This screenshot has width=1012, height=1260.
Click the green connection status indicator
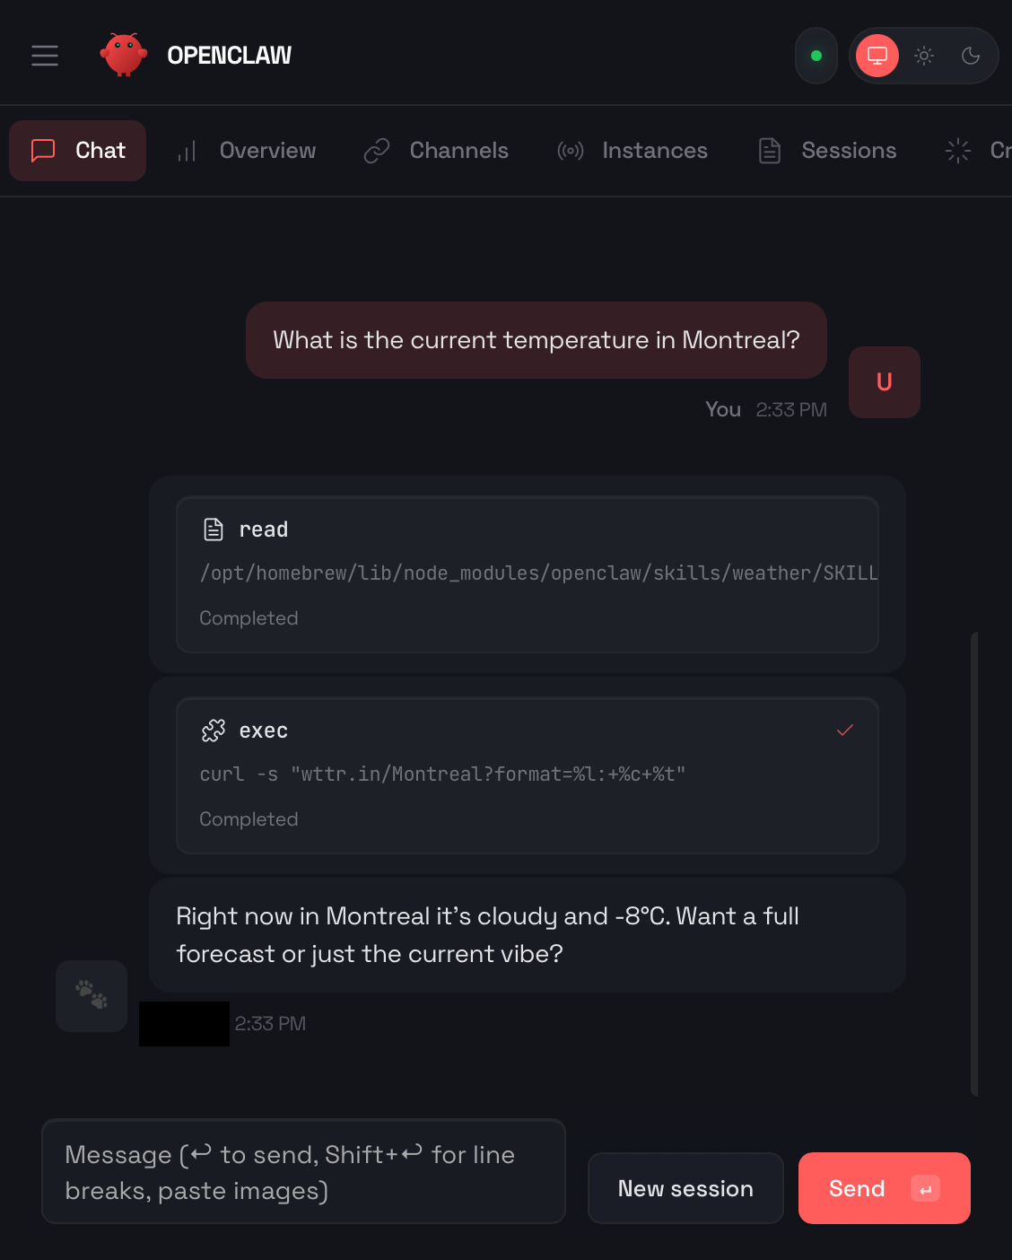tap(816, 56)
